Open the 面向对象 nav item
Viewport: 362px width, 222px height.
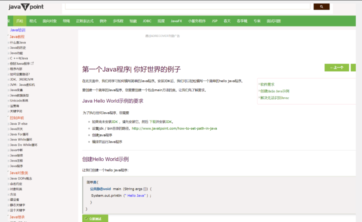[x=49, y=21]
